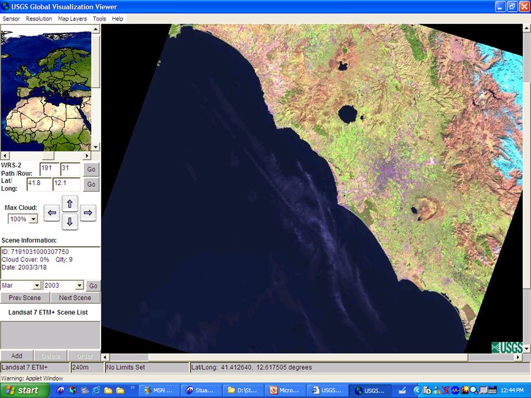Move scene up with the up arrow
Screen dimensions: 531x398
click(x=70, y=204)
